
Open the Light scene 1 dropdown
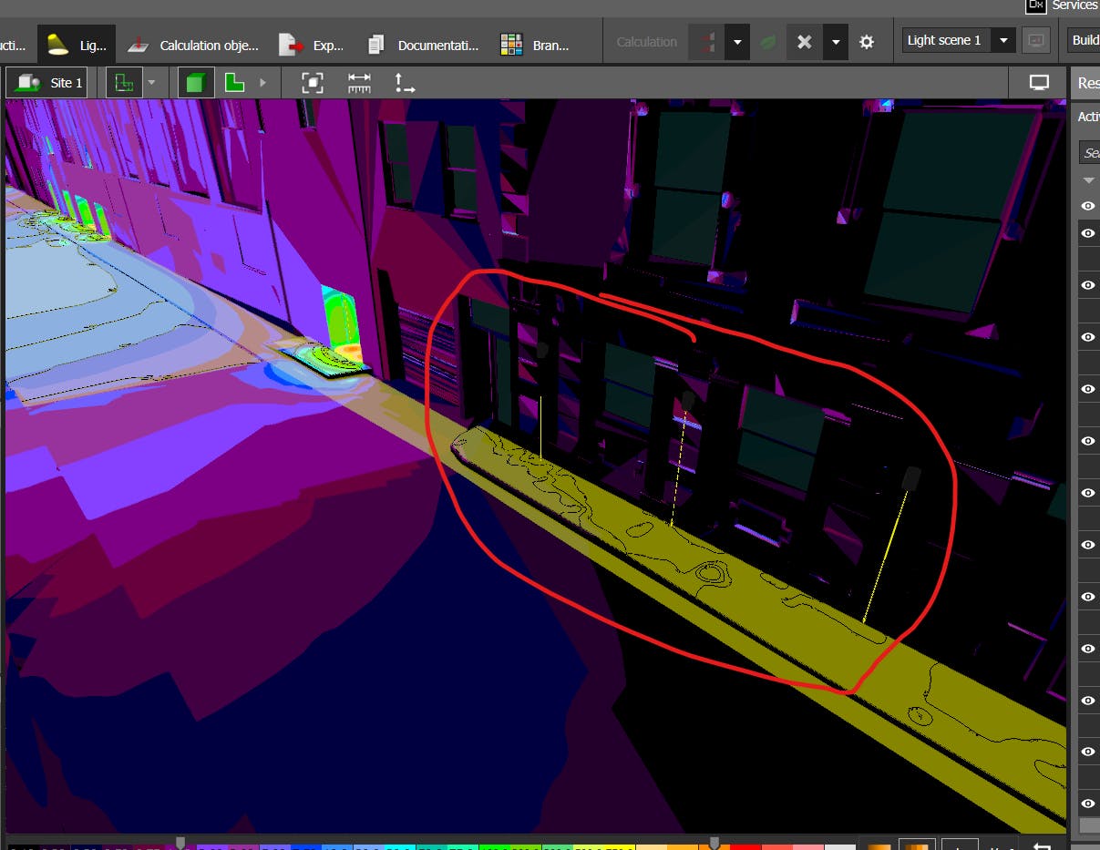[957, 40]
